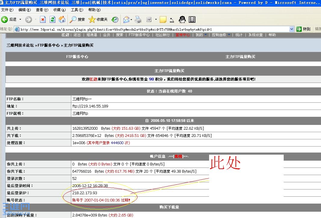Launch the QQ penguin icon
This screenshot has width=321, height=218.
[x=182, y=20]
